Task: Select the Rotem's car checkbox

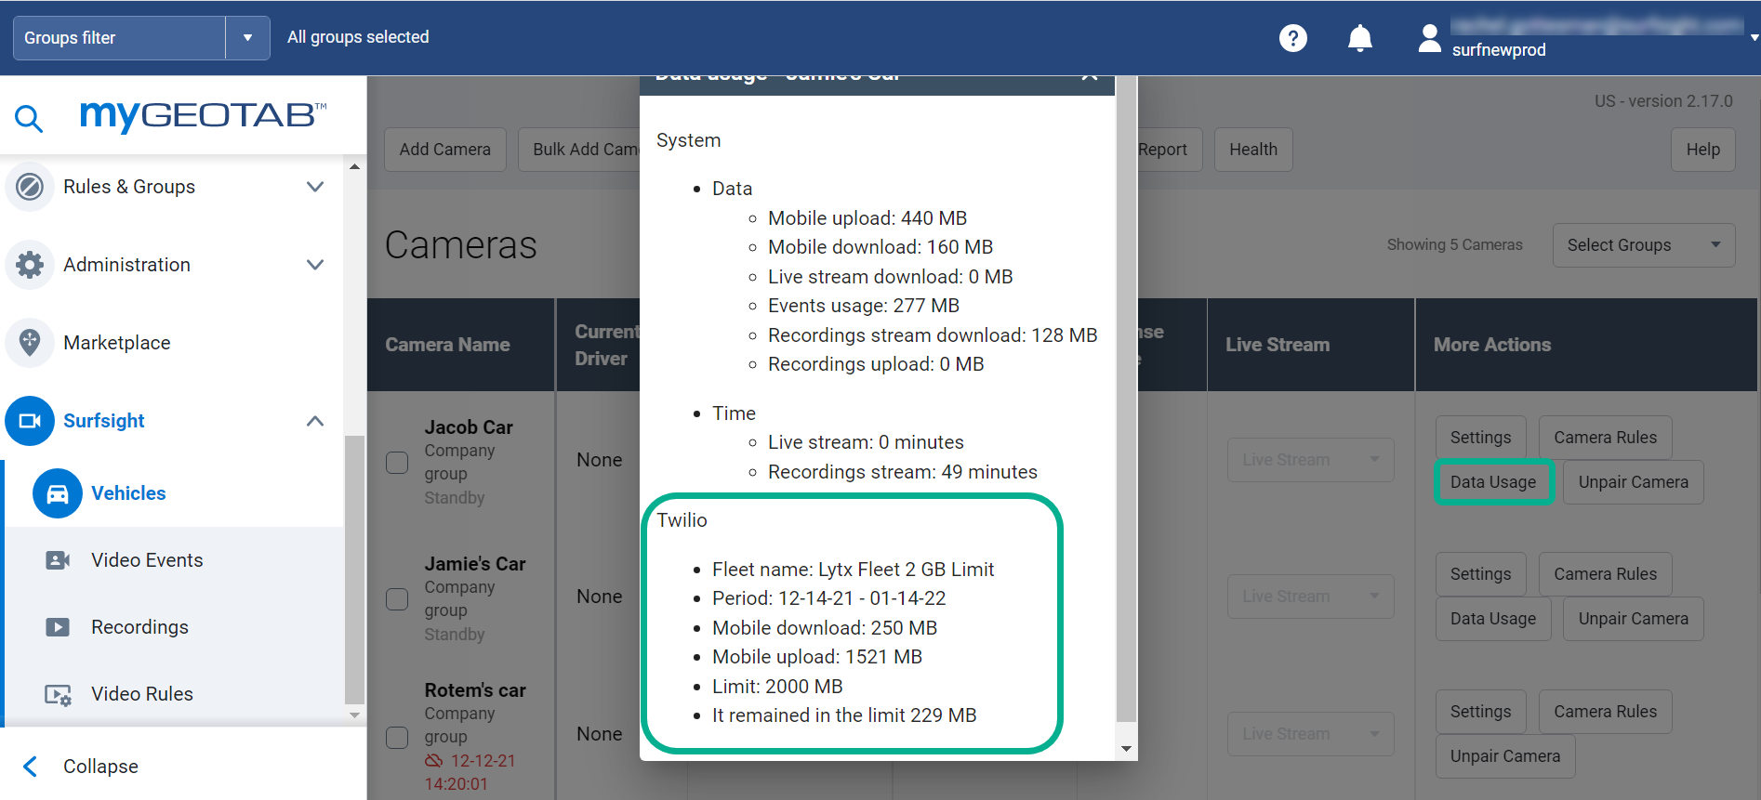Action: 397,737
